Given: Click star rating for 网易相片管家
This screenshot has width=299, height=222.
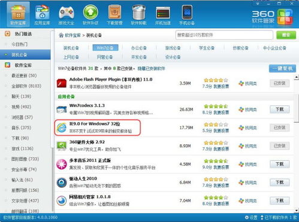Looking at the screenshot, I should 216,197.
